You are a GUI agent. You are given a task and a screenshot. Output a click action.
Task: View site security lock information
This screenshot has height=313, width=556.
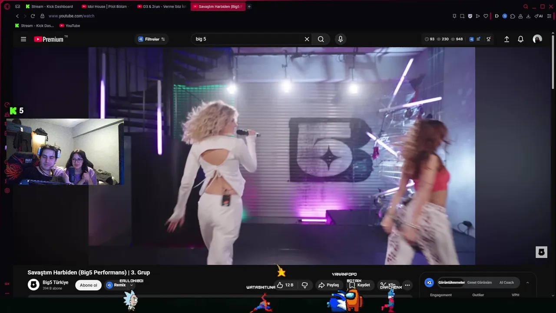coord(42,16)
